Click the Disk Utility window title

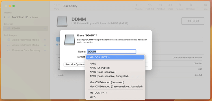pos(70,6)
